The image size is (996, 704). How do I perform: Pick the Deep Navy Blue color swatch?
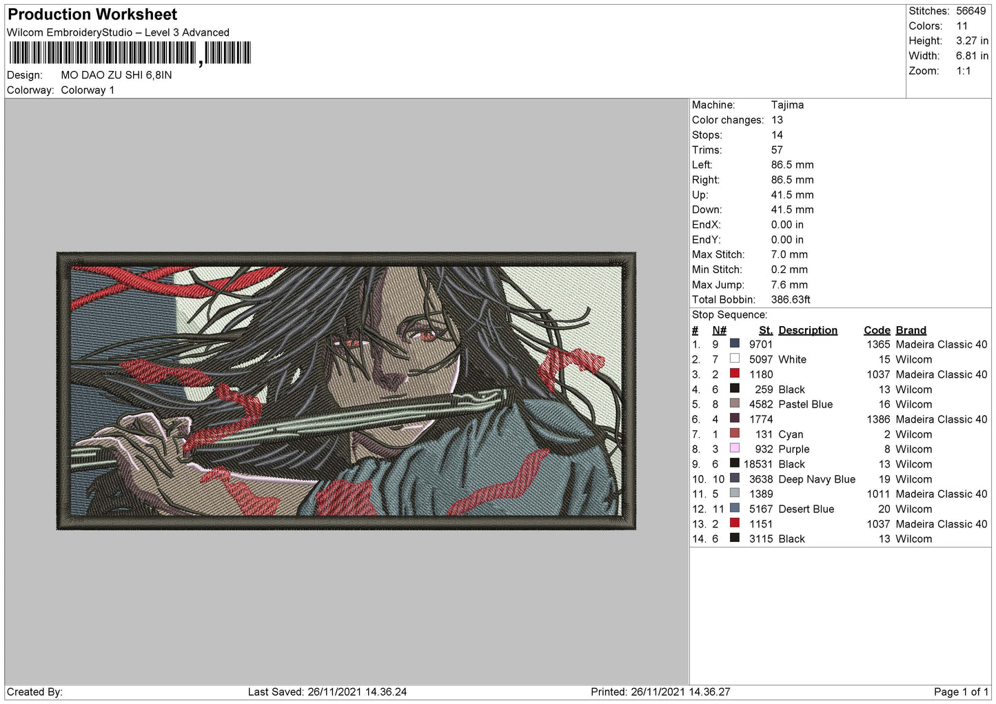pos(735,479)
